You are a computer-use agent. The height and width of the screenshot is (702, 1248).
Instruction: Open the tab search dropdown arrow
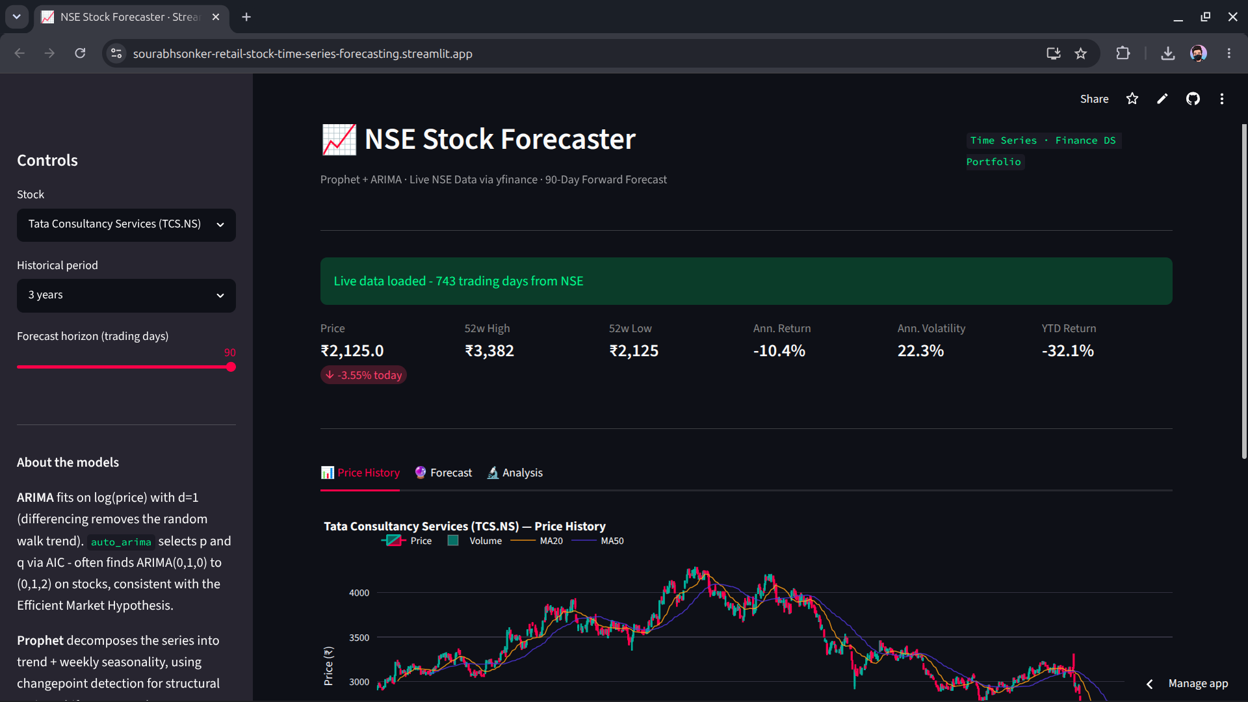coord(16,17)
